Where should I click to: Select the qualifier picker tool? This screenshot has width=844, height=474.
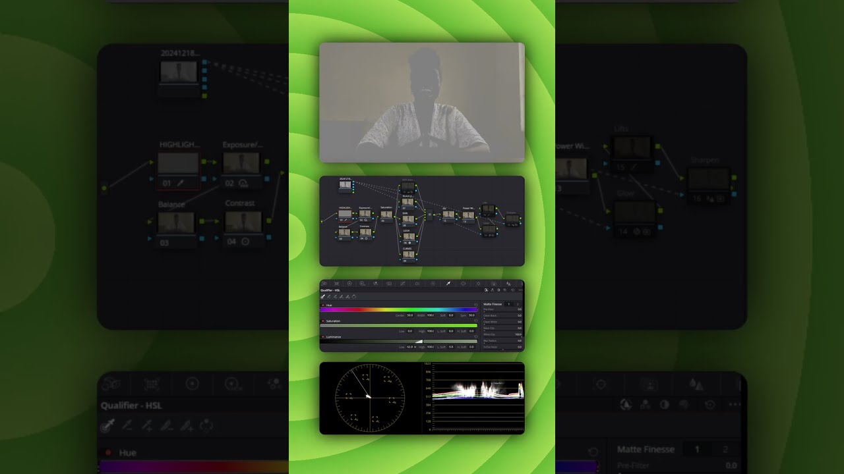(x=322, y=296)
